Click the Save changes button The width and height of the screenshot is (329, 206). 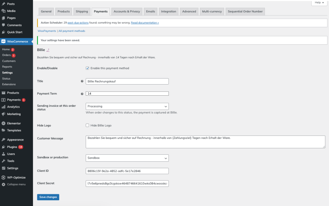click(48, 197)
